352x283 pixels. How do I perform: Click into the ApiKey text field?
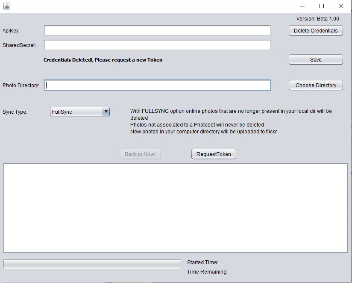click(157, 30)
